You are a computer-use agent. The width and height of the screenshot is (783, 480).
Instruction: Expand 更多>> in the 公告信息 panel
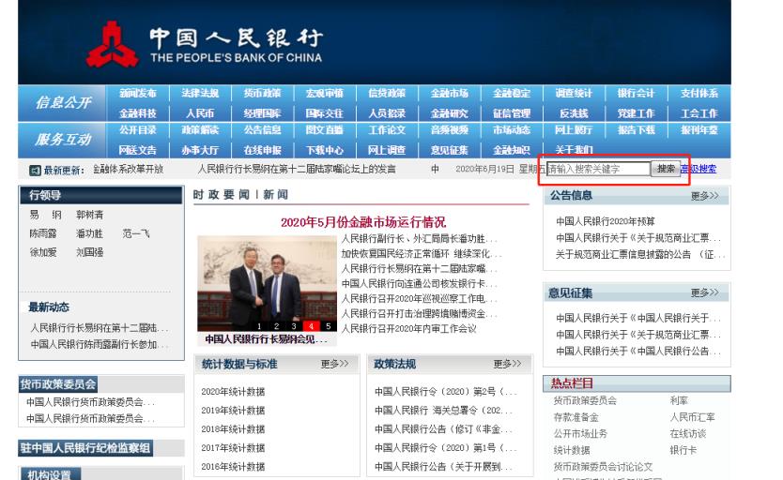pos(704,196)
